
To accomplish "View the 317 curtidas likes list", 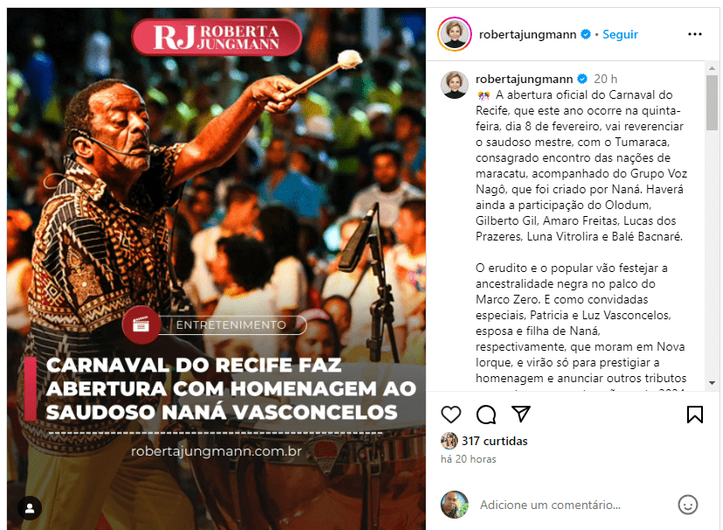I will click(x=494, y=441).
